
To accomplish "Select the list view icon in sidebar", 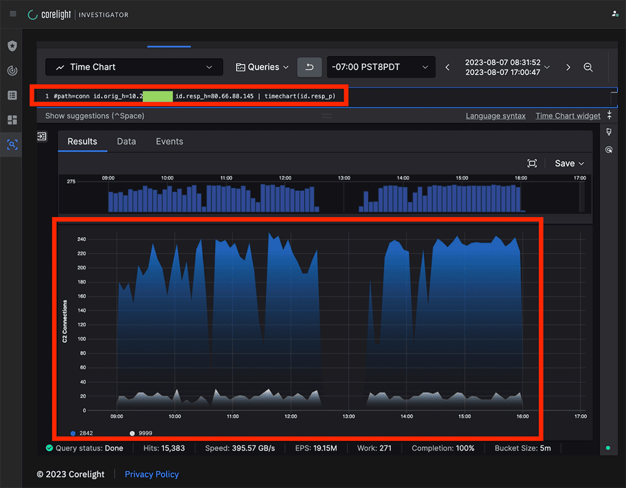I will (x=12, y=95).
